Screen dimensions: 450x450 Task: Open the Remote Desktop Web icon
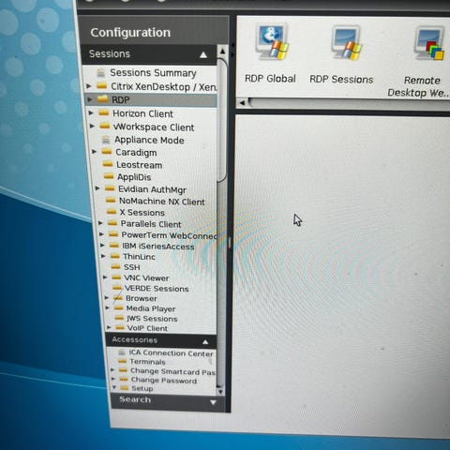coord(428,44)
